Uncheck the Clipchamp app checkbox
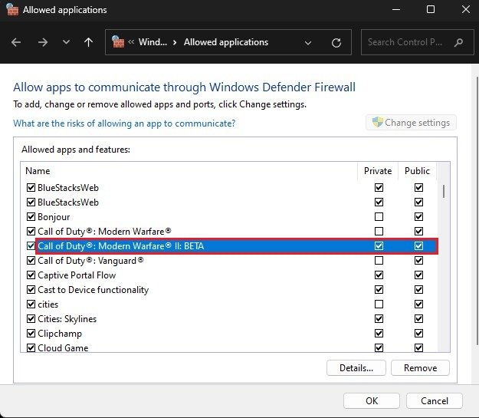The width and height of the screenshot is (479, 418). pyautogui.click(x=31, y=334)
